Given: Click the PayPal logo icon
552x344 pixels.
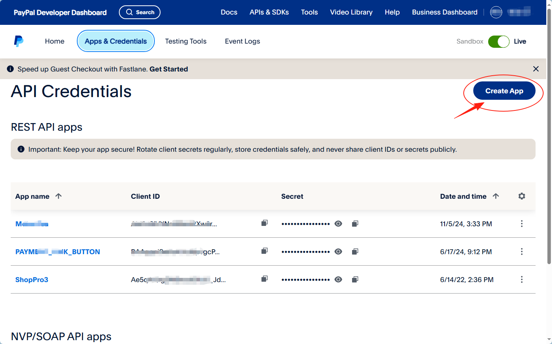Looking at the screenshot, I should 19,41.
